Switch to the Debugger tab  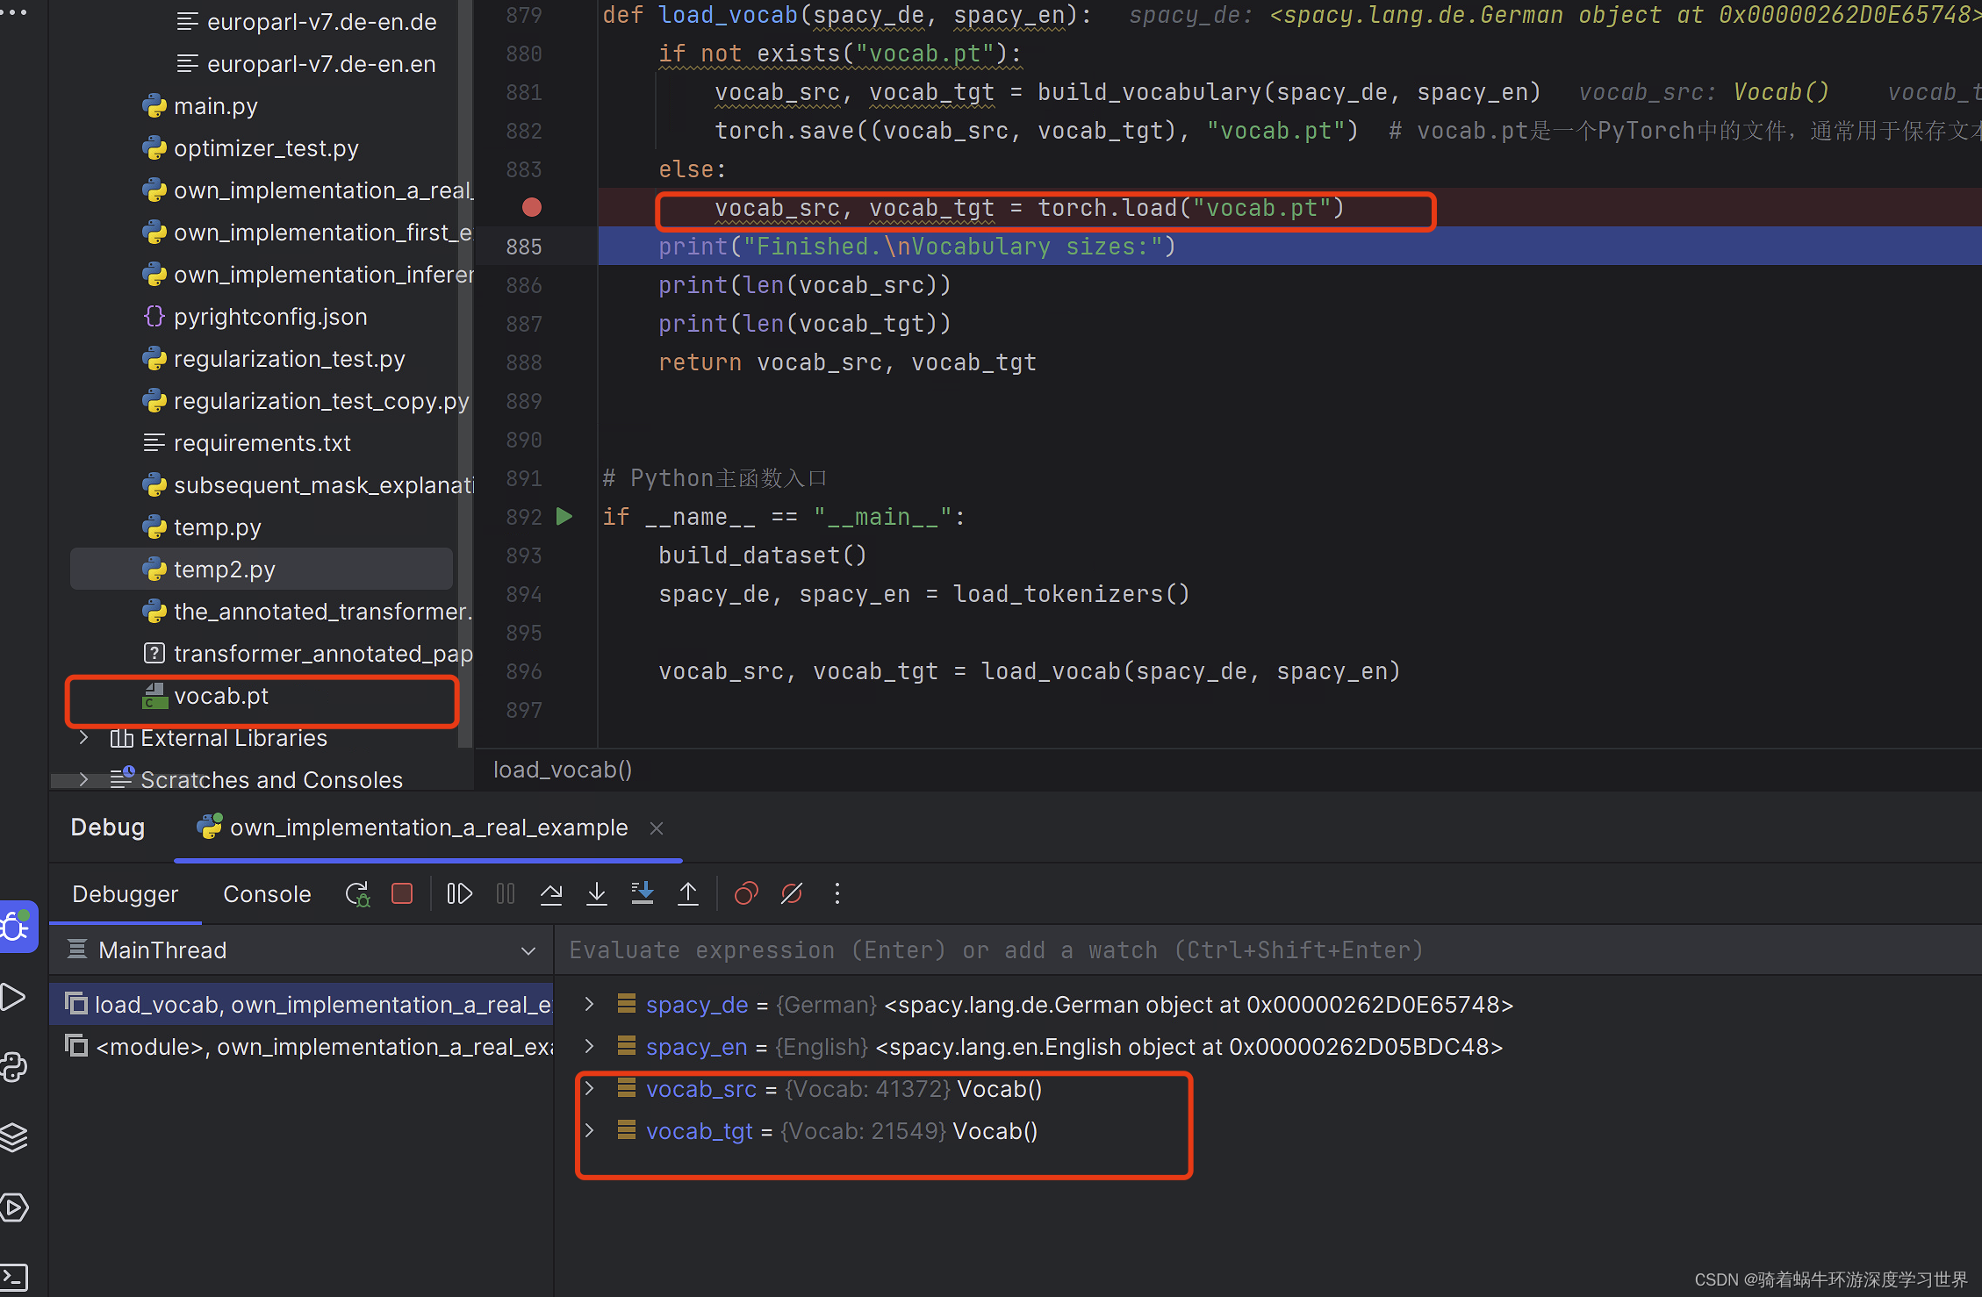pyautogui.click(x=126, y=893)
